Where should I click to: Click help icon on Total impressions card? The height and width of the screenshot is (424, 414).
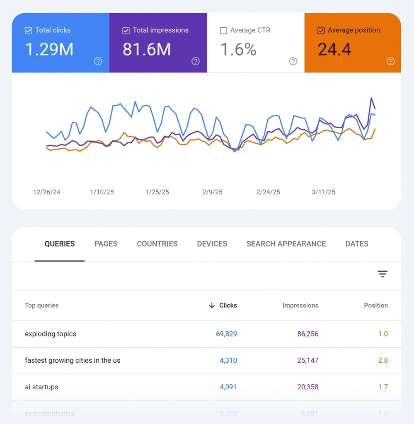196,61
